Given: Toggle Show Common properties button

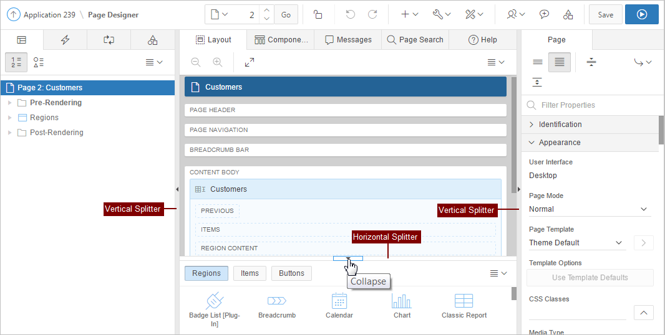Looking at the screenshot, I should click(537, 62).
